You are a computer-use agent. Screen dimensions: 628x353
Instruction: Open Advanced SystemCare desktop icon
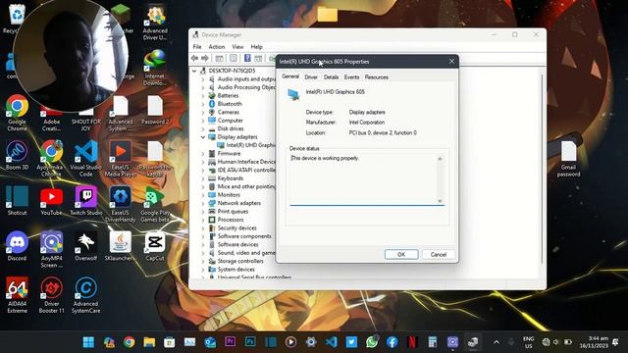pos(85,295)
